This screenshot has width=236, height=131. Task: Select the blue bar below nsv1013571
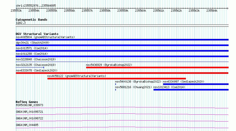pos(122,51)
